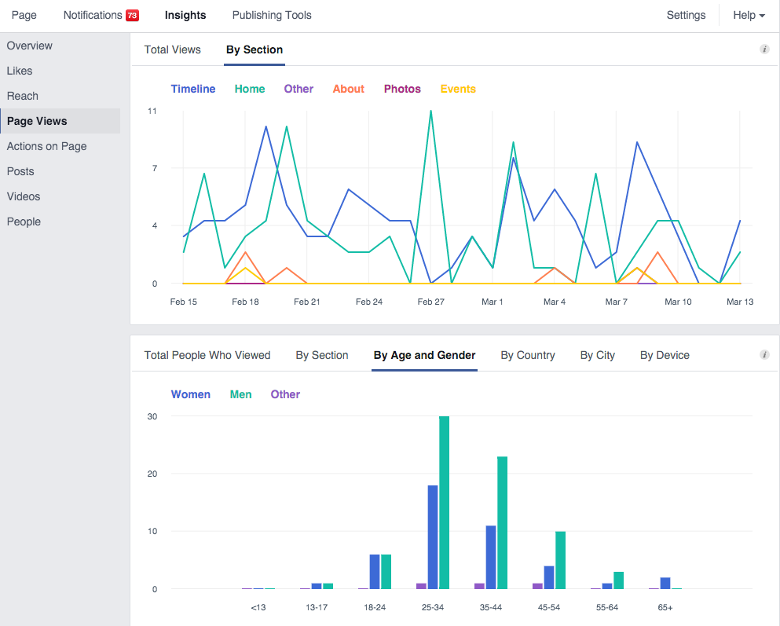Go to Actions on Page in sidebar
This screenshot has width=780, height=626.
47,146
